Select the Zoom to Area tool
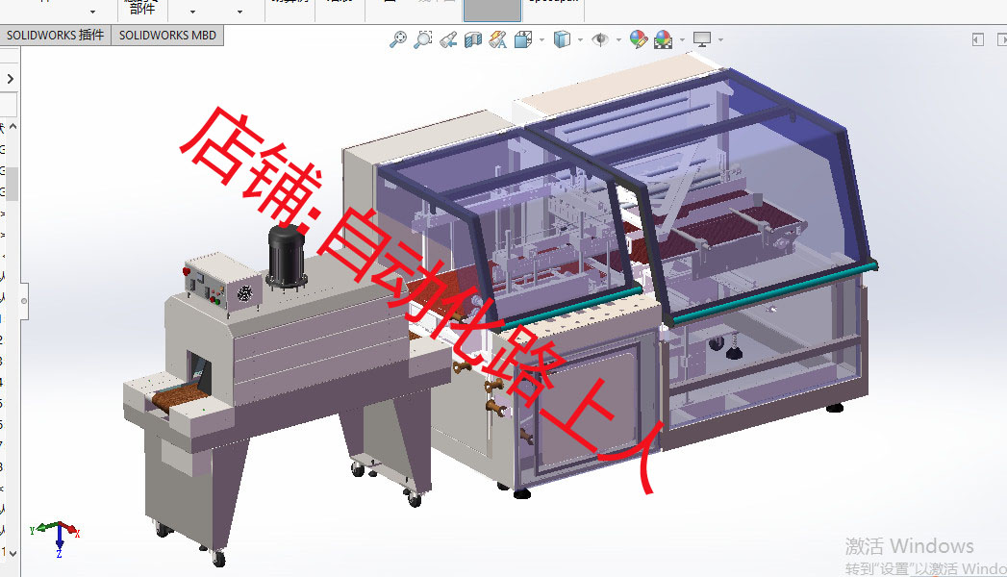The image size is (1007, 577). 422,39
